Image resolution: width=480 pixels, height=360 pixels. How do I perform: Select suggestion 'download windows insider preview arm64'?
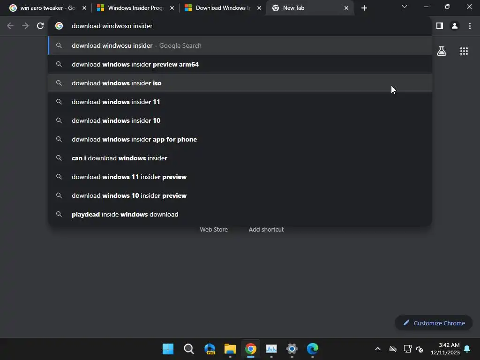click(x=240, y=64)
